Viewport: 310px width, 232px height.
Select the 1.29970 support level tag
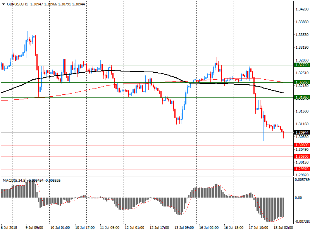[x=300, y=169]
